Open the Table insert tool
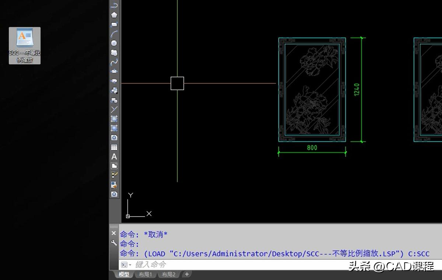442x280 pixels. pyautogui.click(x=114, y=147)
